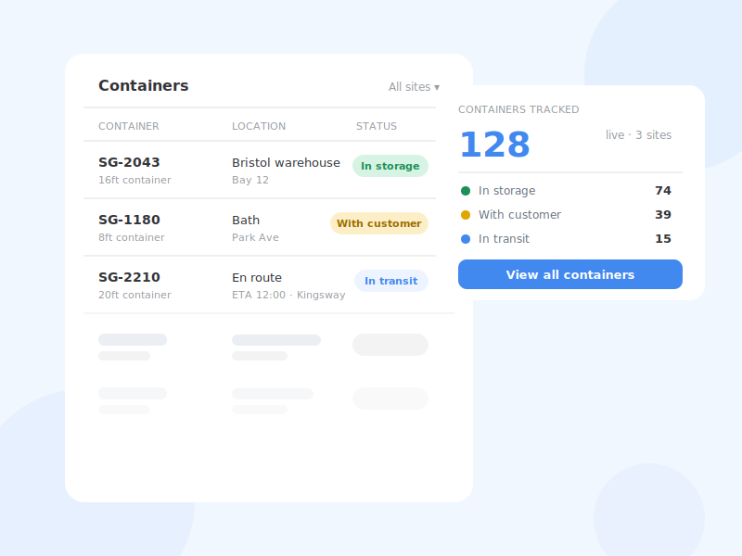Screen dimensions: 742x556
Task: Click the CONTAINER column header
Action: tap(129, 126)
